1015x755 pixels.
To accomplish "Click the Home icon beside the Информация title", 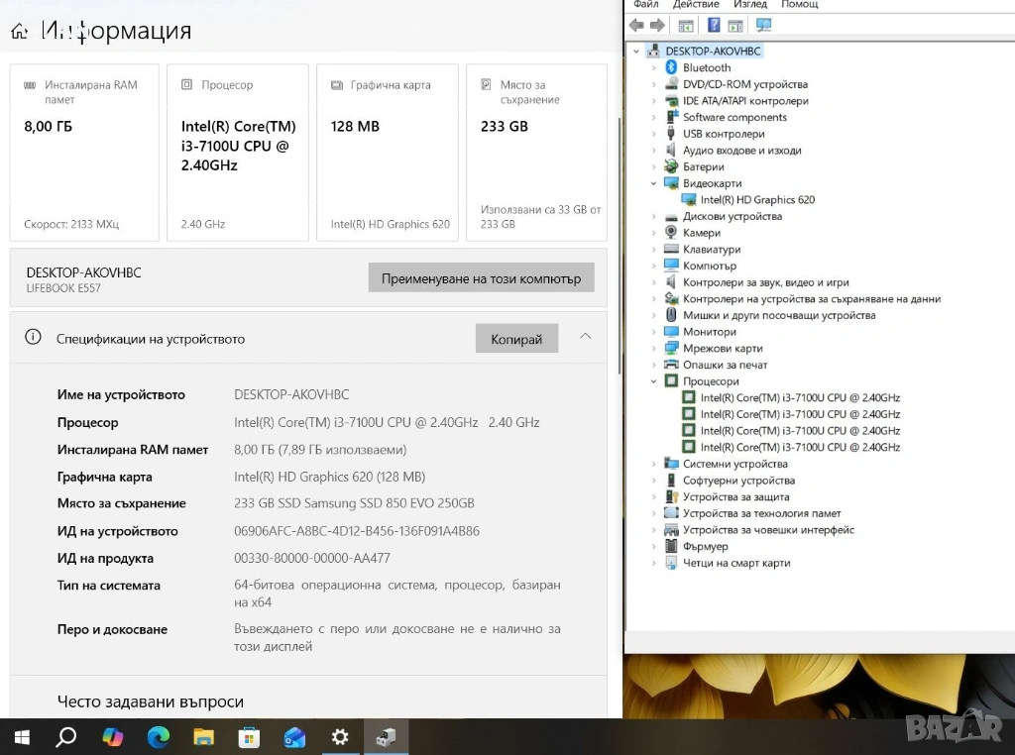I will 19,32.
